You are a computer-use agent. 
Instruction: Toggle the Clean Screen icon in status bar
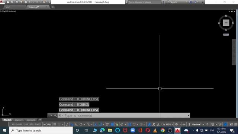pos(231,124)
